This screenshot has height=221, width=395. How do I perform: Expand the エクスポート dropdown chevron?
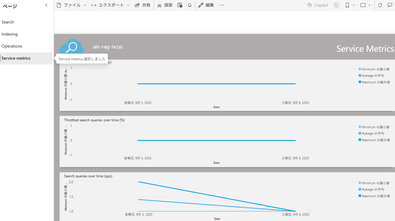(x=128, y=5)
